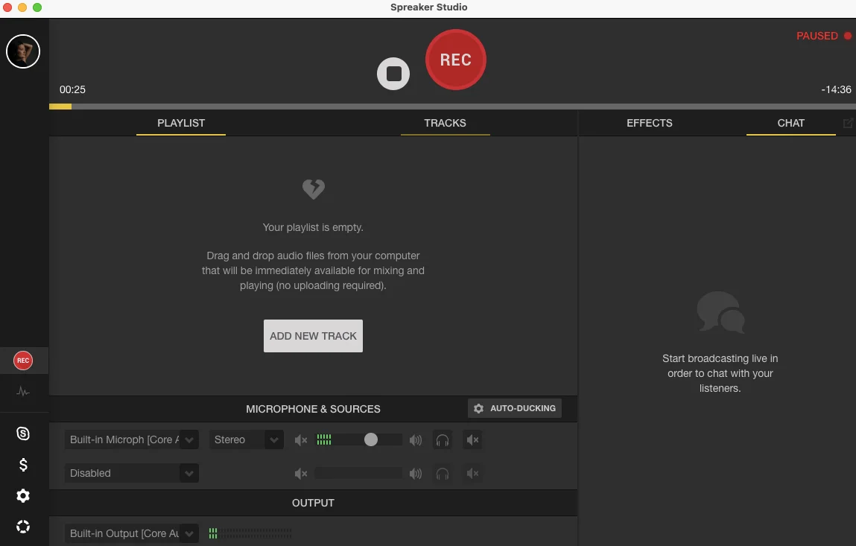Image resolution: width=856 pixels, height=546 pixels.
Task: Click microphone maximum volume speaker icon
Action: (416, 440)
